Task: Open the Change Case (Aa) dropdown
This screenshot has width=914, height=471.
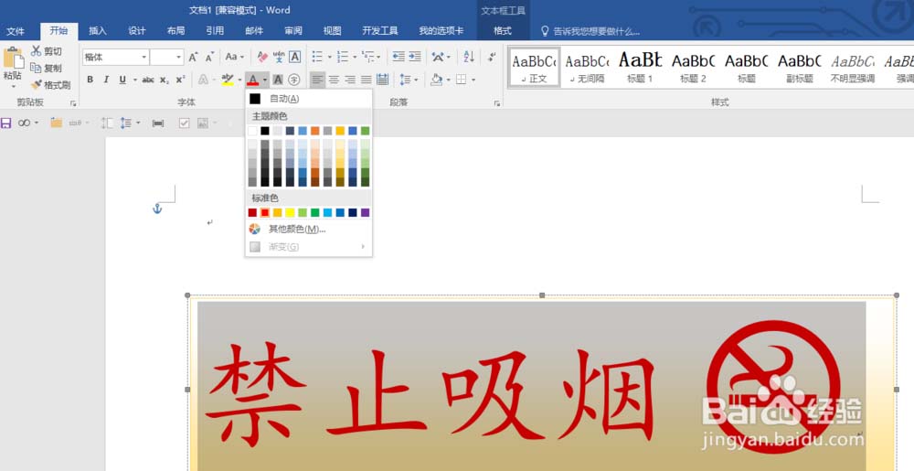Action: pyautogui.click(x=234, y=57)
